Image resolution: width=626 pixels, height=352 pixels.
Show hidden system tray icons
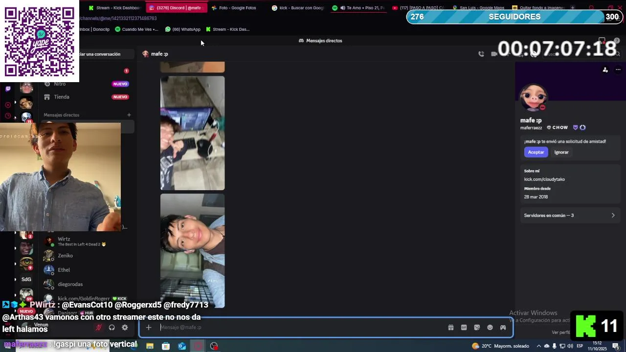tap(539, 346)
